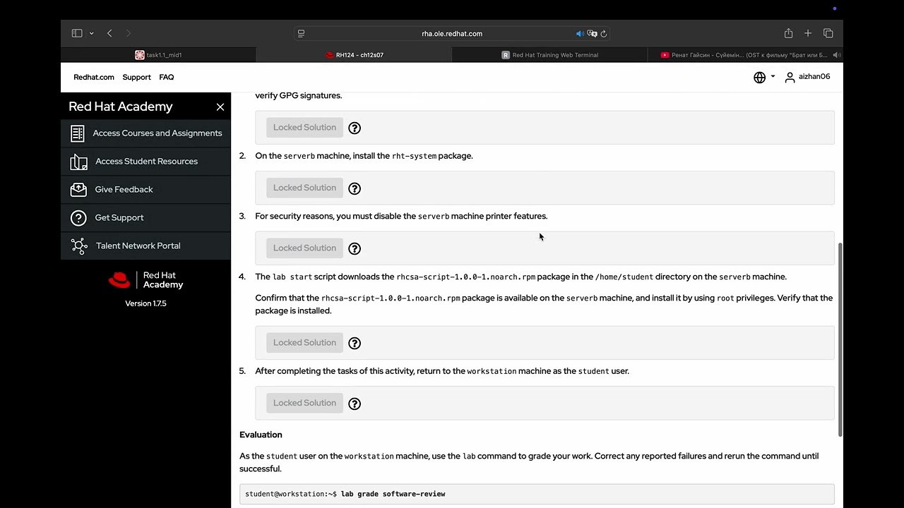The image size is (904, 508).
Task: Click the Red Hat Academy panel title
Action: [x=121, y=107]
